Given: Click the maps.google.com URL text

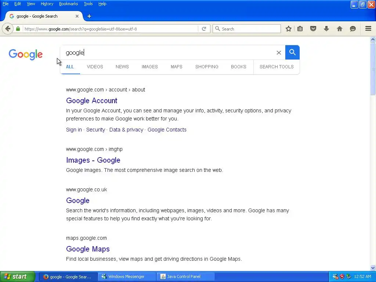Looking at the screenshot, I should (x=86, y=238).
